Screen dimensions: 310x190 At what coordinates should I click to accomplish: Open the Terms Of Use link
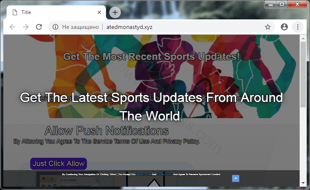coord(143,175)
